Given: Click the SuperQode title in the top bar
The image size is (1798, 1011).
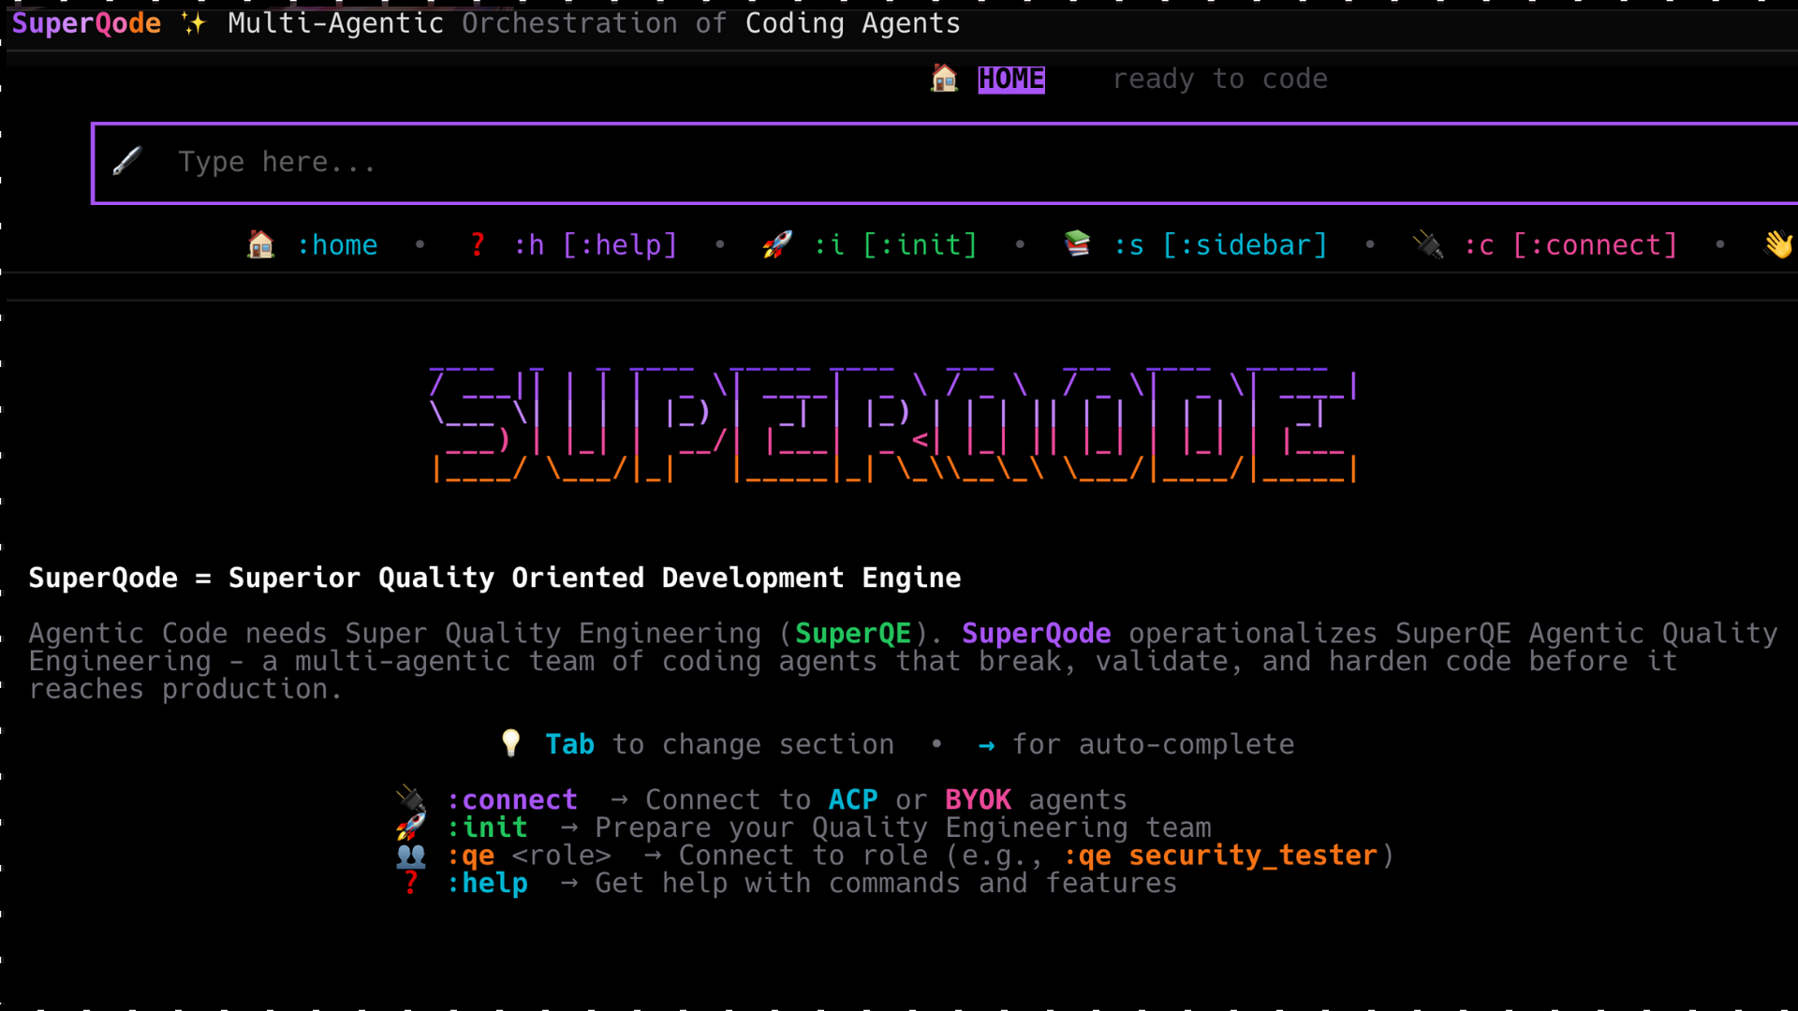Looking at the screenshot, I should click(x=85, y=23).
